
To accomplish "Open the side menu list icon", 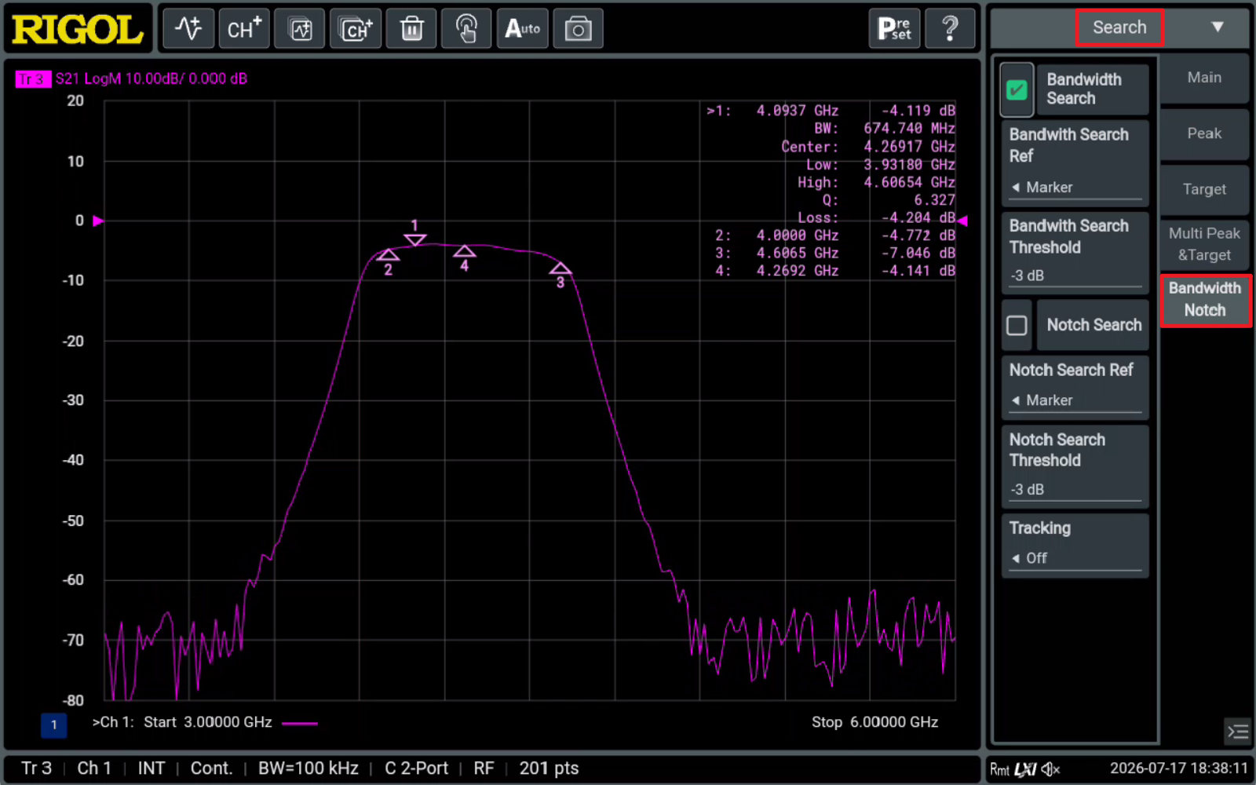I will (1238, 732).
